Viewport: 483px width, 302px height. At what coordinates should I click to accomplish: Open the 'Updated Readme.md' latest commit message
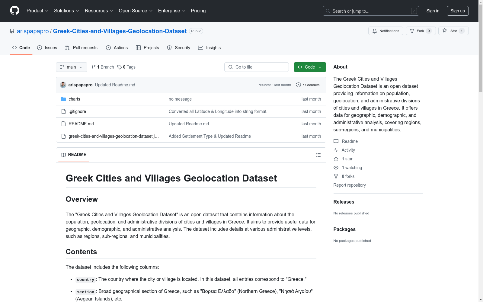115,85
